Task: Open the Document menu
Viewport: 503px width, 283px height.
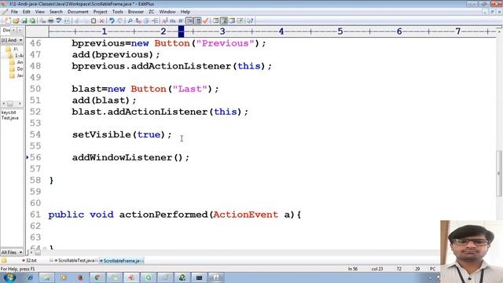Action: 78,12
